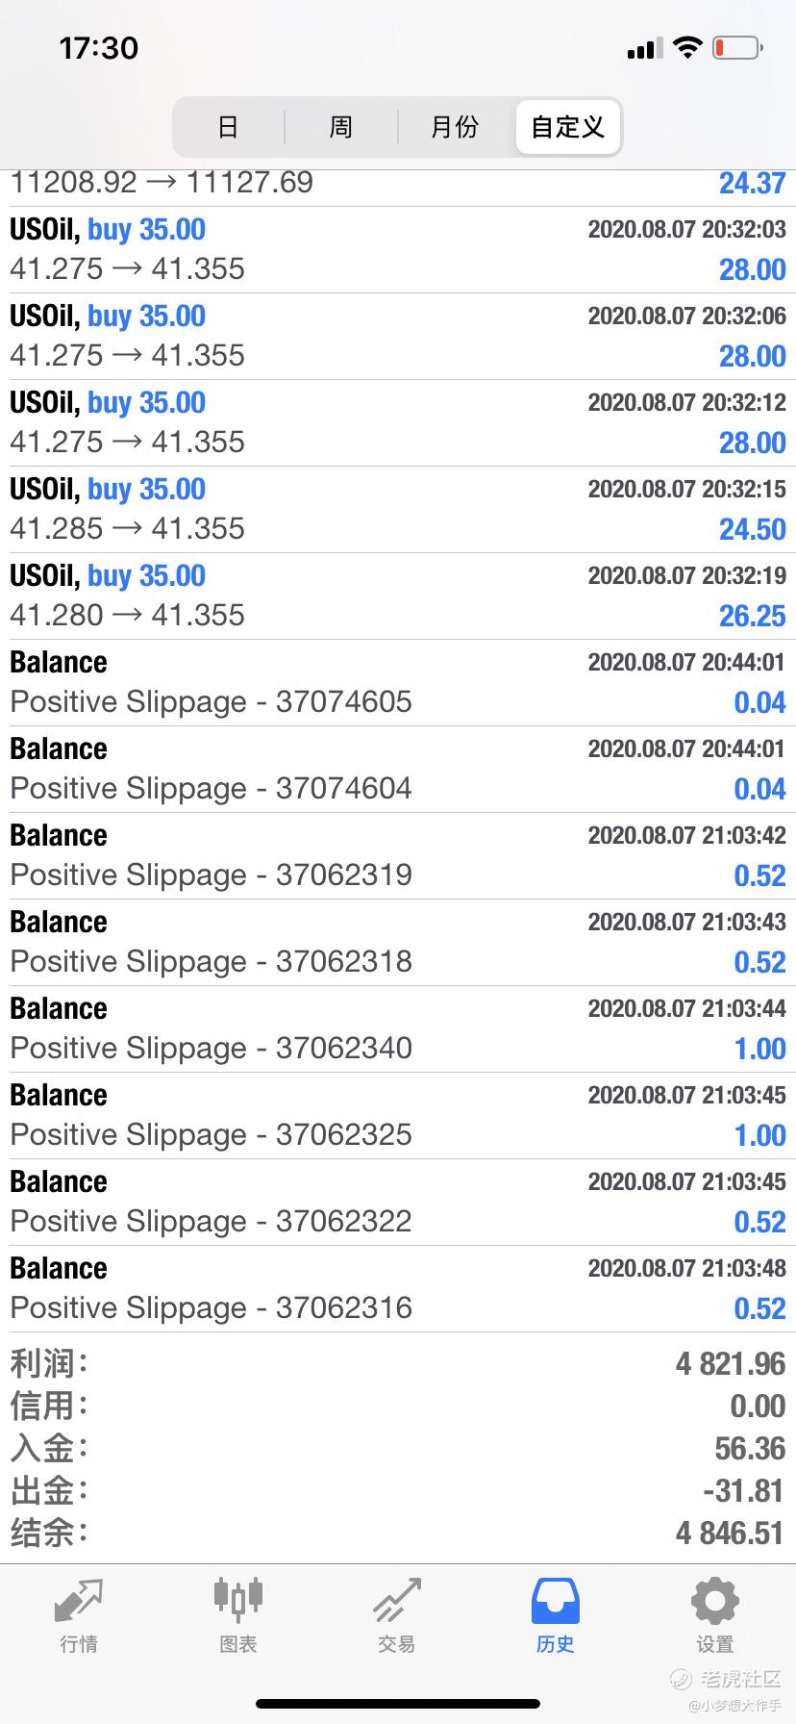Open USOil trade with 26.25 profit
Viewport: 796px width, 1724px height.
point(398,596)
